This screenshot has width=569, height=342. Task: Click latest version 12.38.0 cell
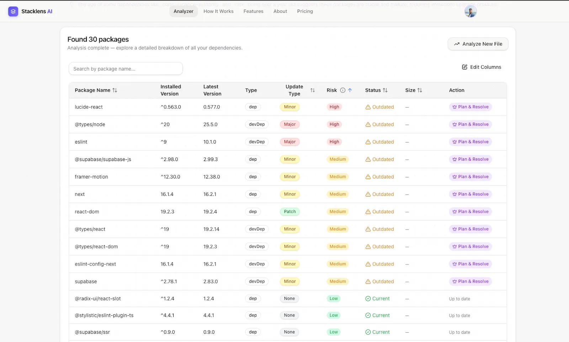[x=212, y=177]
